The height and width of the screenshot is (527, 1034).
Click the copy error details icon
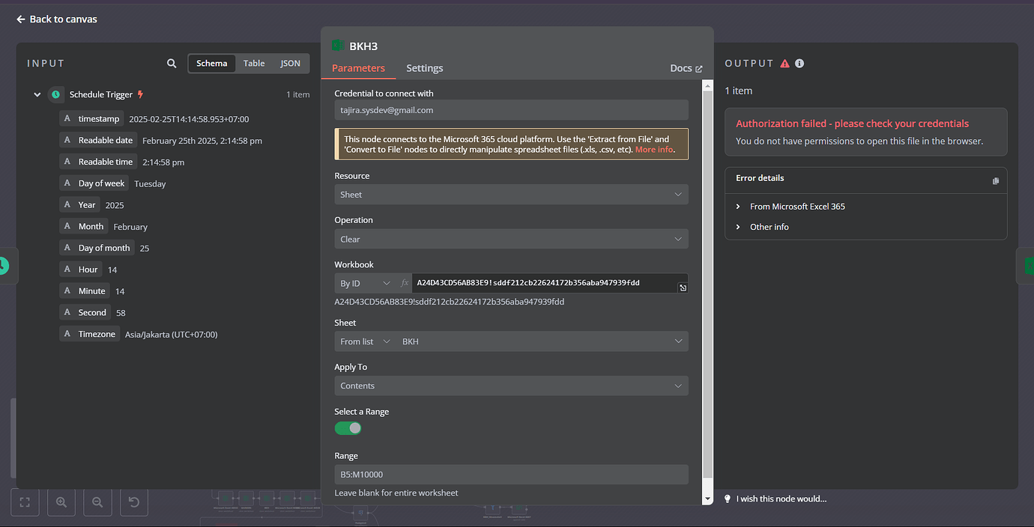(995, 180)
